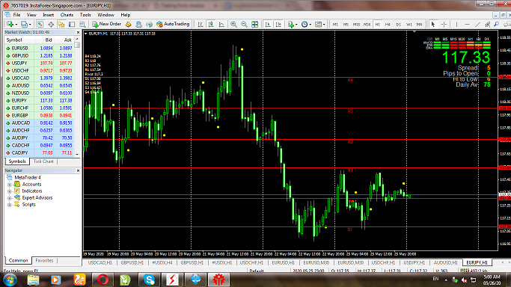Open the New Chart toolbar icon

10,24
